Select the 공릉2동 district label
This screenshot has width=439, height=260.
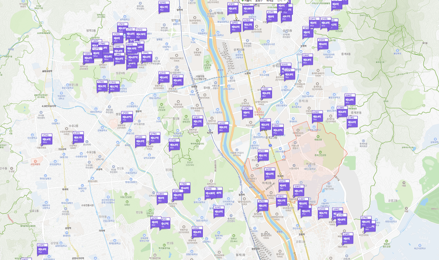click(393, 201)
